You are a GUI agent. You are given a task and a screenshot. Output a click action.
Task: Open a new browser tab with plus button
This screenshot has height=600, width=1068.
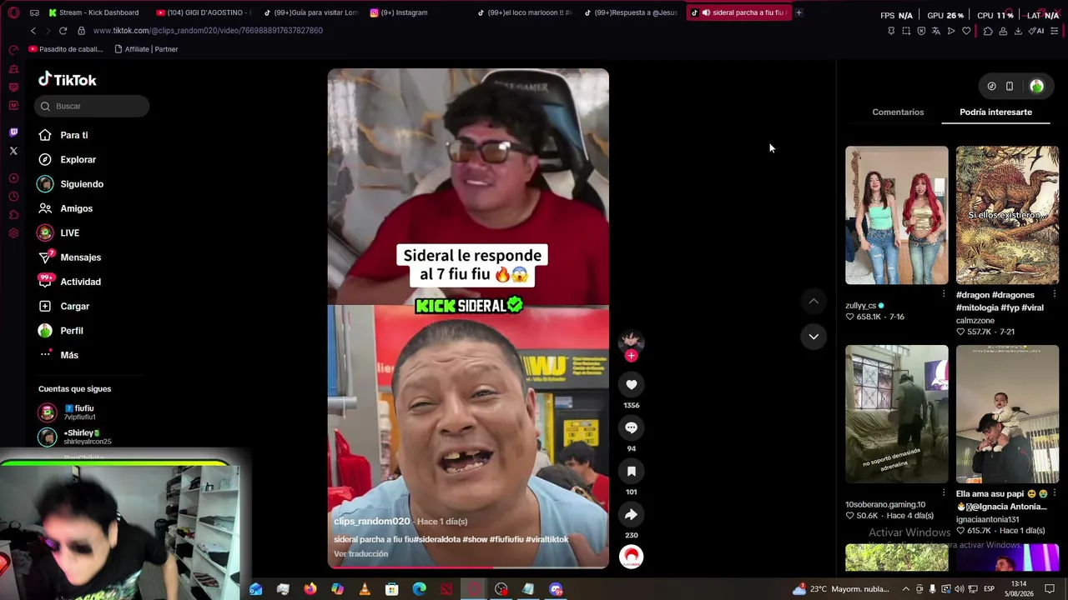point(798,12)
